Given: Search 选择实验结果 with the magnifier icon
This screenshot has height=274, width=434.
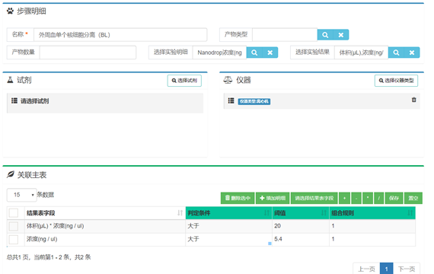Looking at the screenshot, I should click(x=396, y=53).
